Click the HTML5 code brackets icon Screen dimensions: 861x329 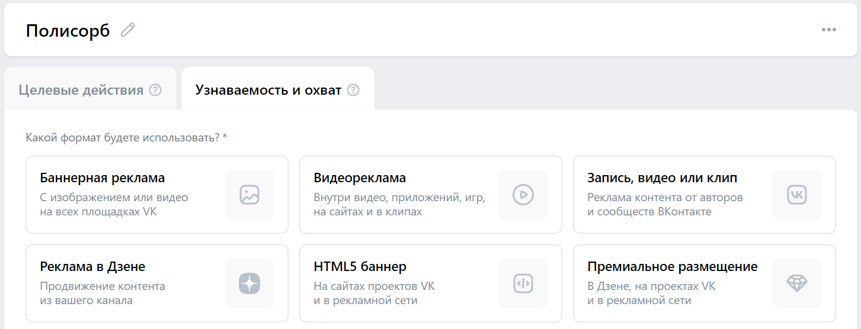point(523,283)
